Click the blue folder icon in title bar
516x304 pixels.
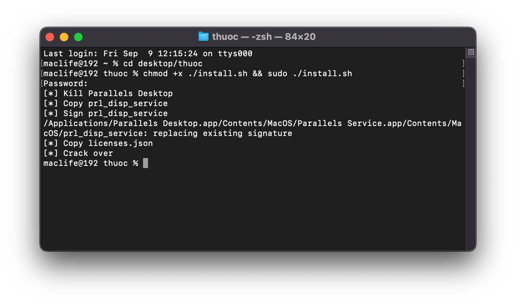point(204,37)
